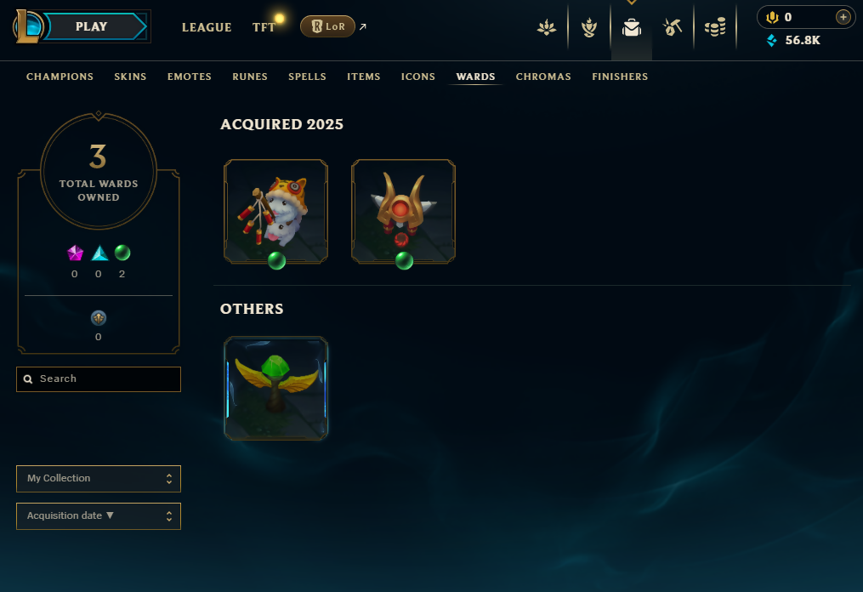This screenshot has height=592, width=863.
Task: Switch to the Champions tab
Action: [x=60, y=77]
